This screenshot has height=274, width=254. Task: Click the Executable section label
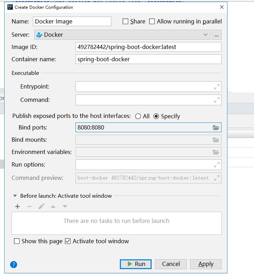pos(25,73)
